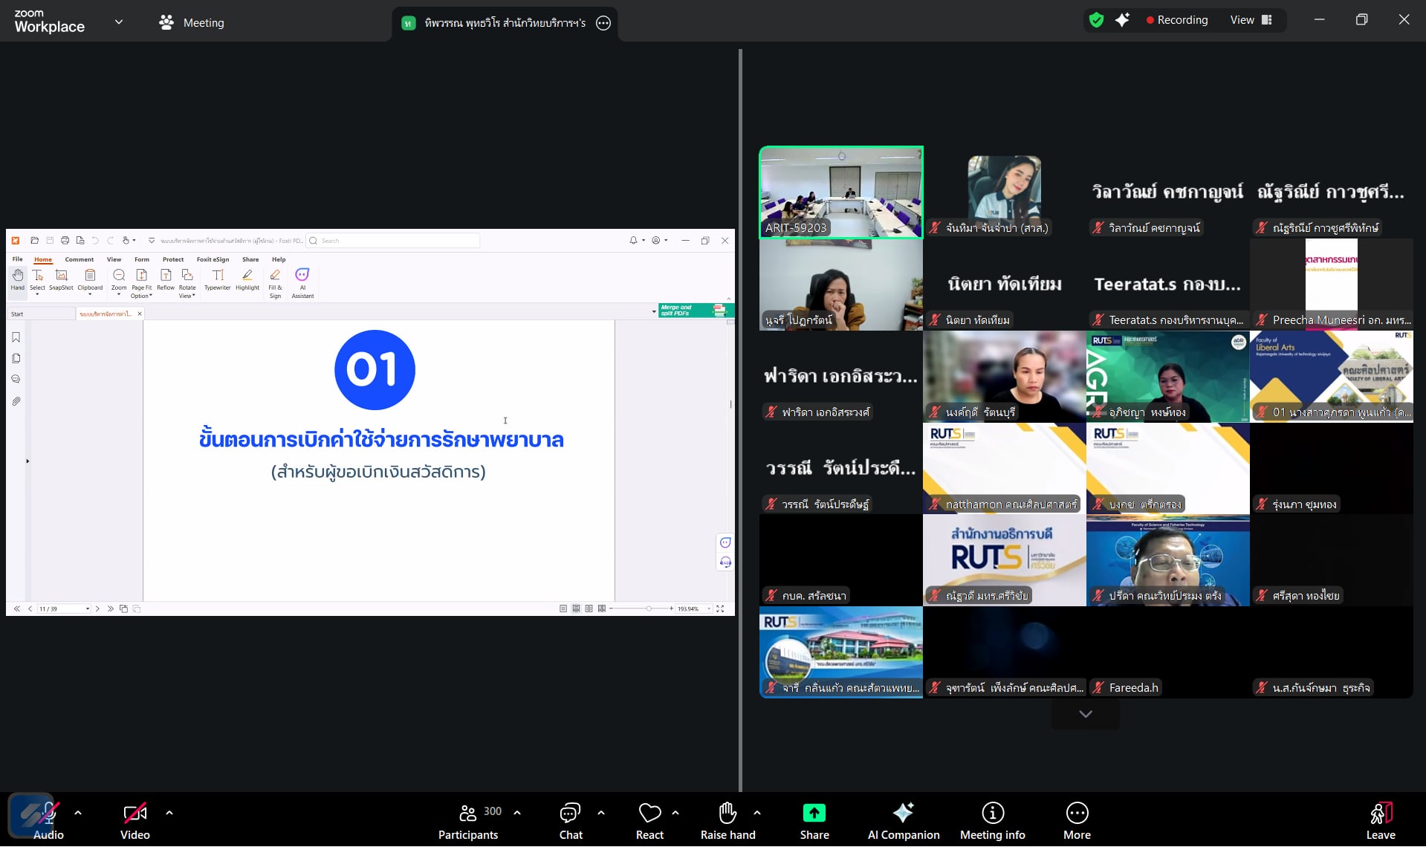Image resolution: width=1426 pixels, height=847 pixels.
Task: Click the green Share screen button
Action: [814, 820]
